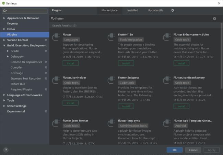
Task: Click the project-level icon beside Experimental
Action: [x=46, y=111]
